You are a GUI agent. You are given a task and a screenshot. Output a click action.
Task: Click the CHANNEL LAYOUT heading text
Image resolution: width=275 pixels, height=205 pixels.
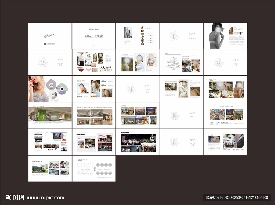coord(225,107)
